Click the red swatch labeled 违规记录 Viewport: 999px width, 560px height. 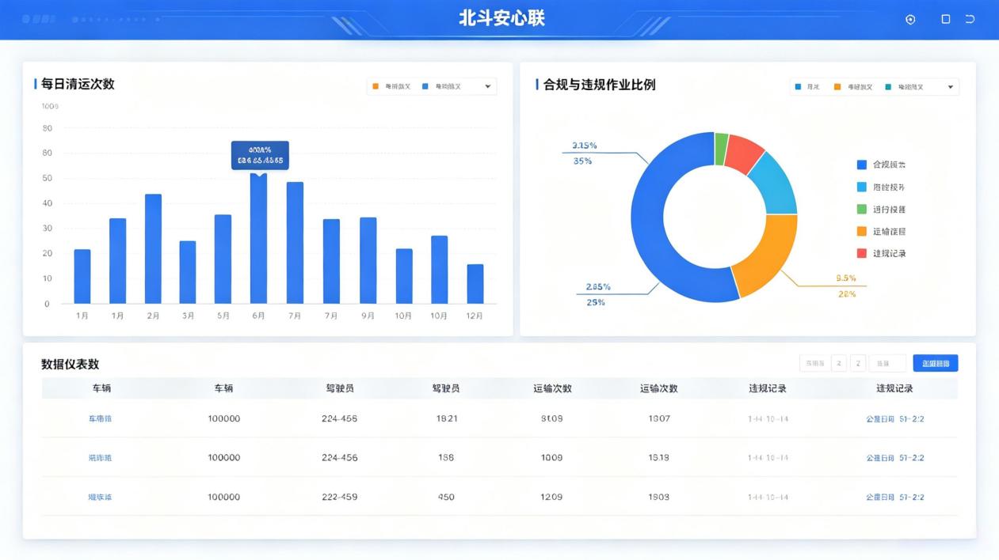point(862,254)
